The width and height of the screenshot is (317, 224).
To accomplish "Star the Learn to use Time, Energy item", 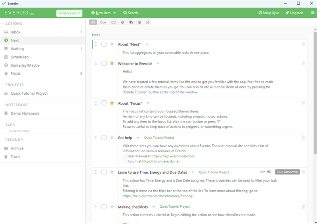I will click(112, 172).
